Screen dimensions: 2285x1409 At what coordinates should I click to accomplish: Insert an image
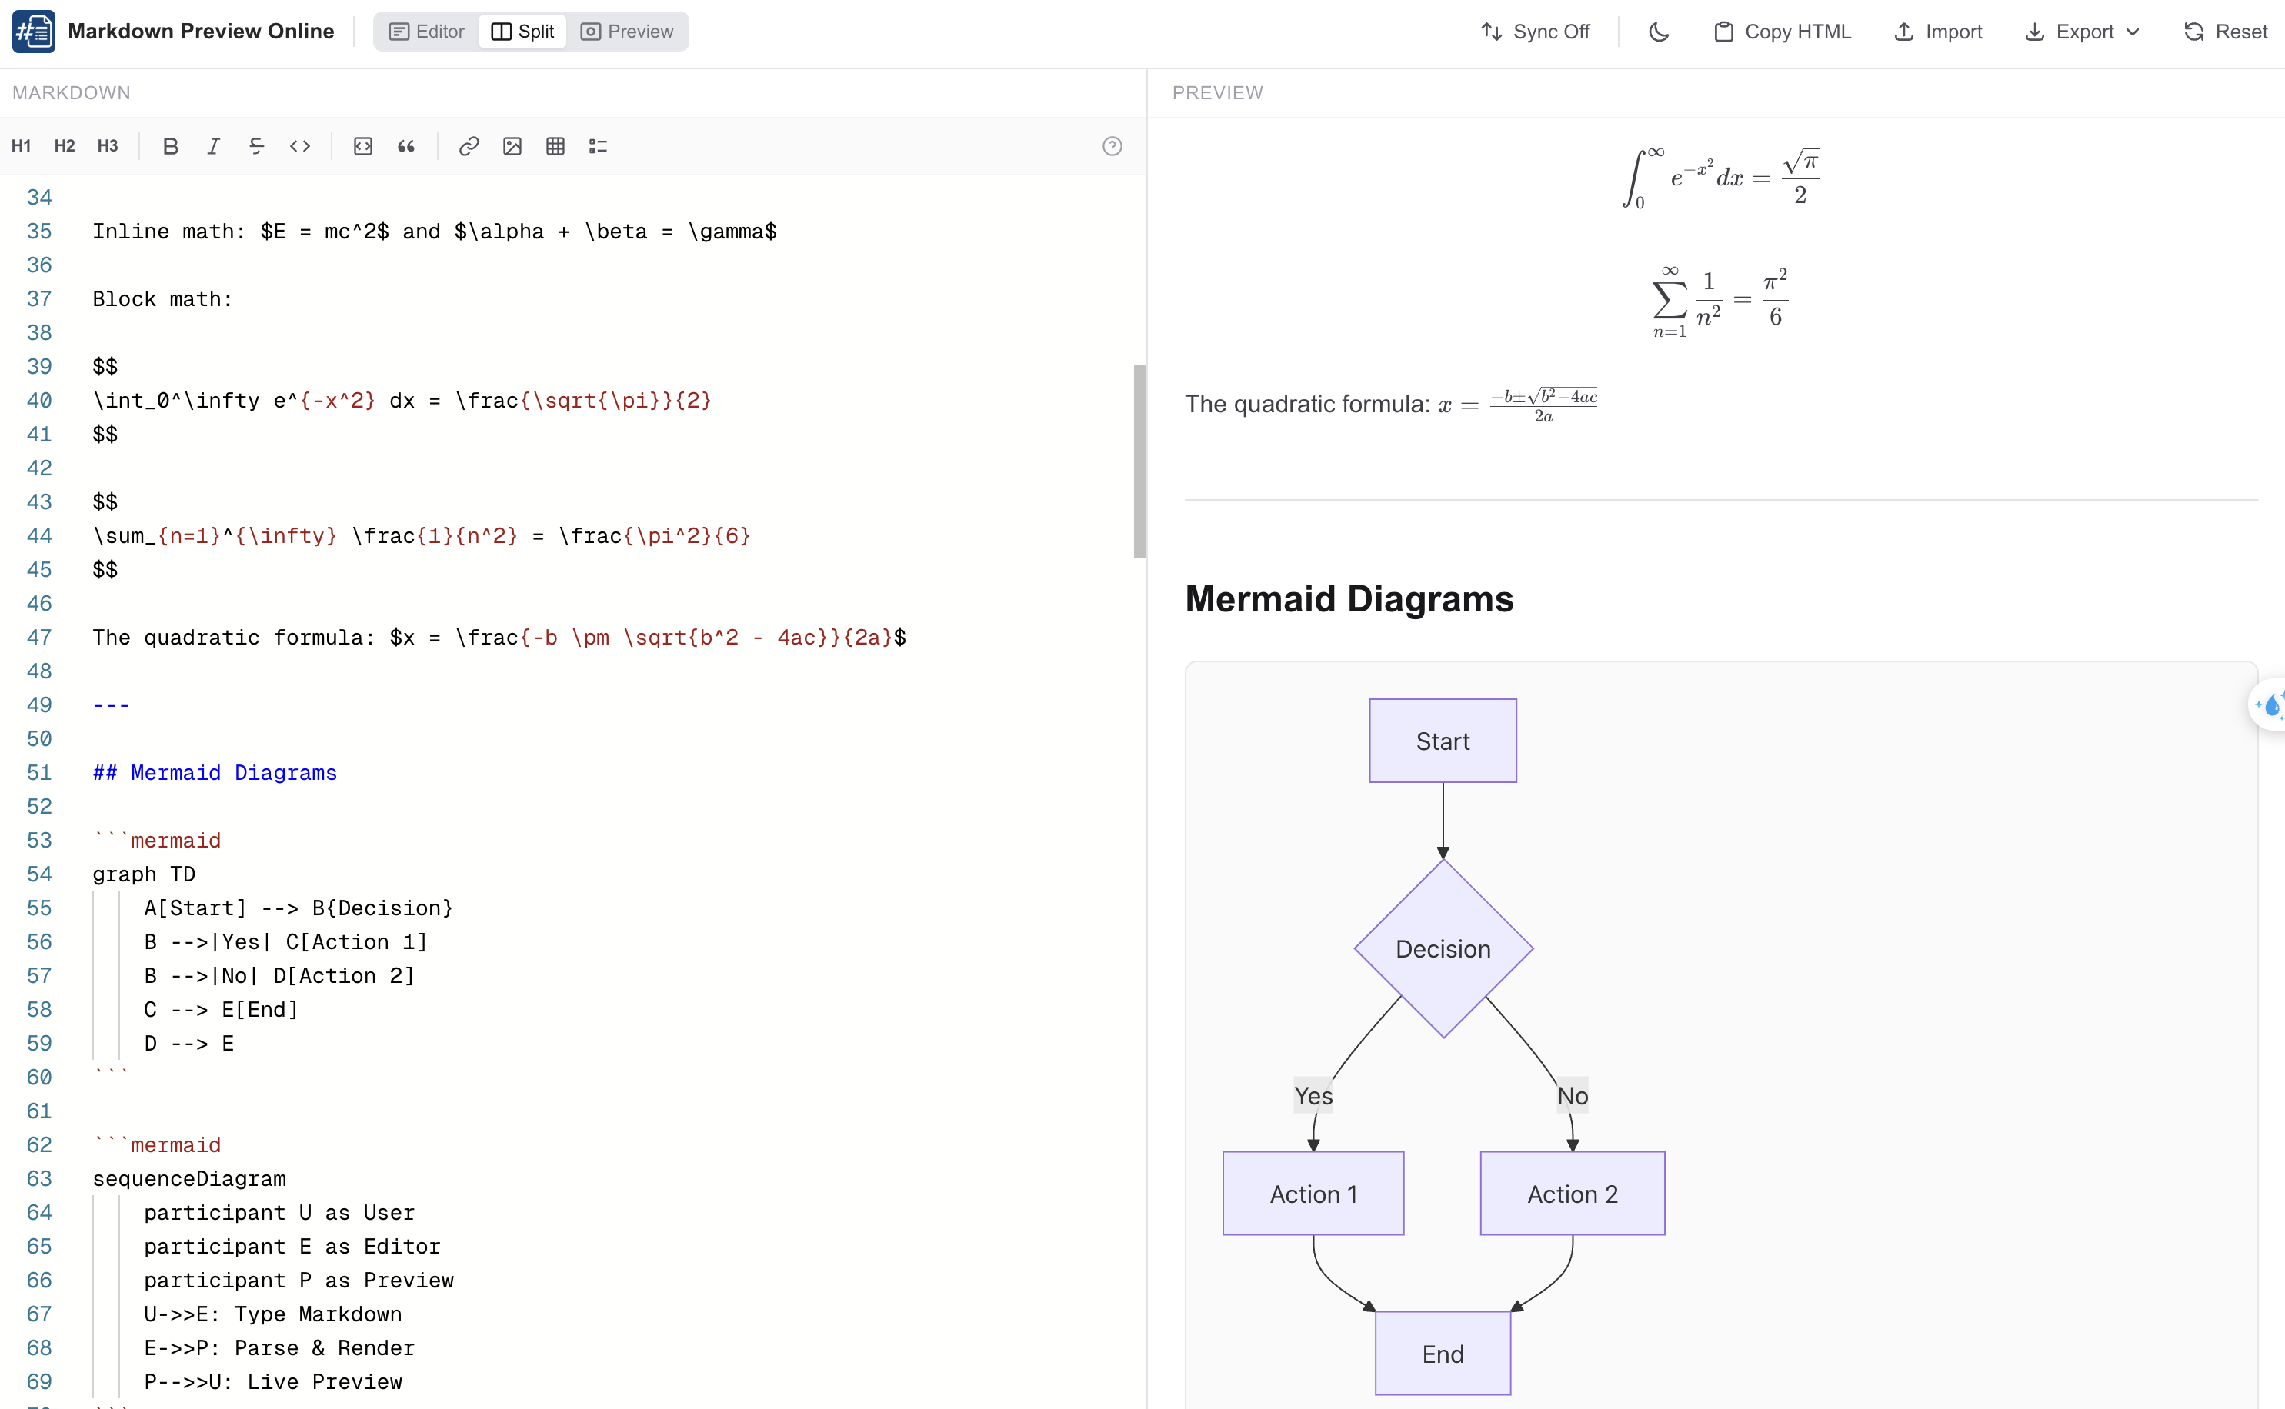coord(512,146)
